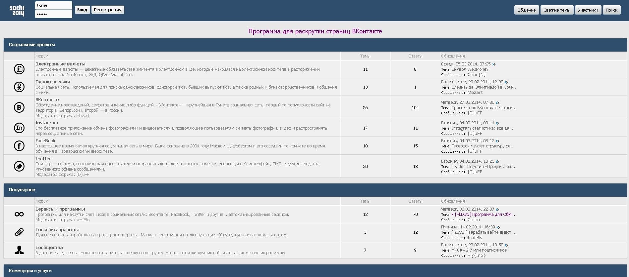Click the Вход login button
Viewport: 629px width, 277px height.
(x=82, y=10)
